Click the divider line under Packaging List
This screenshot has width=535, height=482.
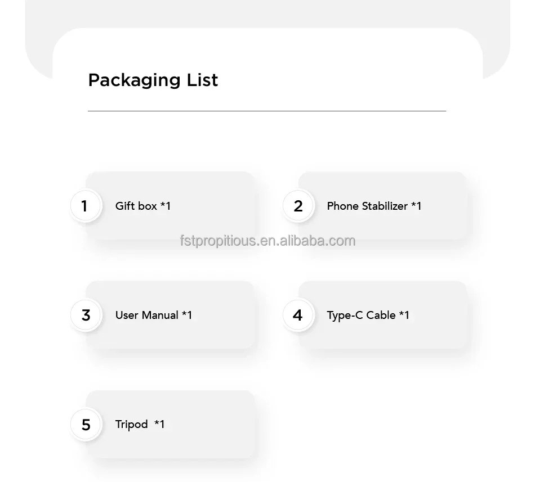pyautogui.click(x=266, y=111)
